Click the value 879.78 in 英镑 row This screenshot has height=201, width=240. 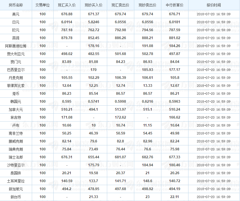67,38
